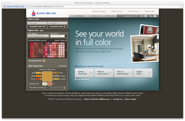Click the Sherwin-Williams logo

pos(44,13)
